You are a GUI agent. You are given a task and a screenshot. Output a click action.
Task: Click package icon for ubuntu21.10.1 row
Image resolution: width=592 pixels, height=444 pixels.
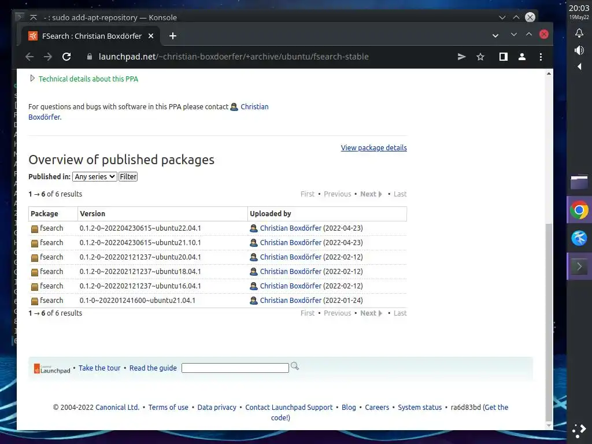point(34,243)
